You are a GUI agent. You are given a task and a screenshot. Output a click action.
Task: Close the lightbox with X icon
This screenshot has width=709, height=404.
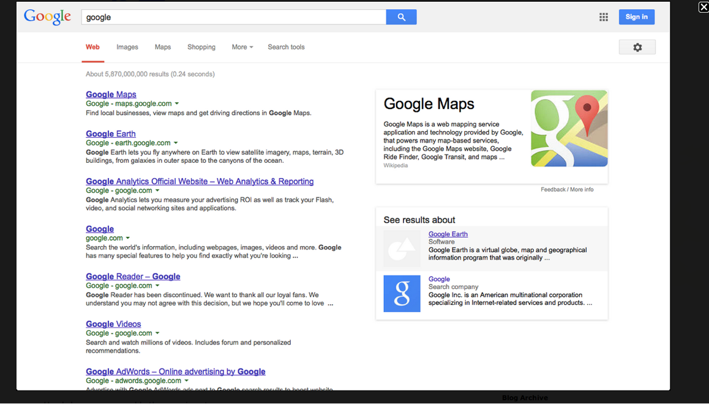click(x=703, y=7)
